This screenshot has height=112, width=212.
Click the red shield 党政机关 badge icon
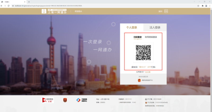65,100
